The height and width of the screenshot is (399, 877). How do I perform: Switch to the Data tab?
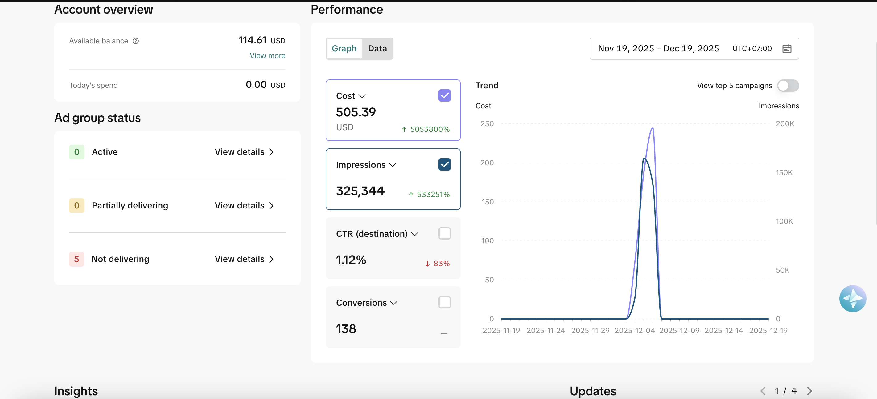(377, 49)
